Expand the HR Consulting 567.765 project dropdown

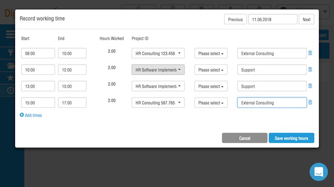158,103
